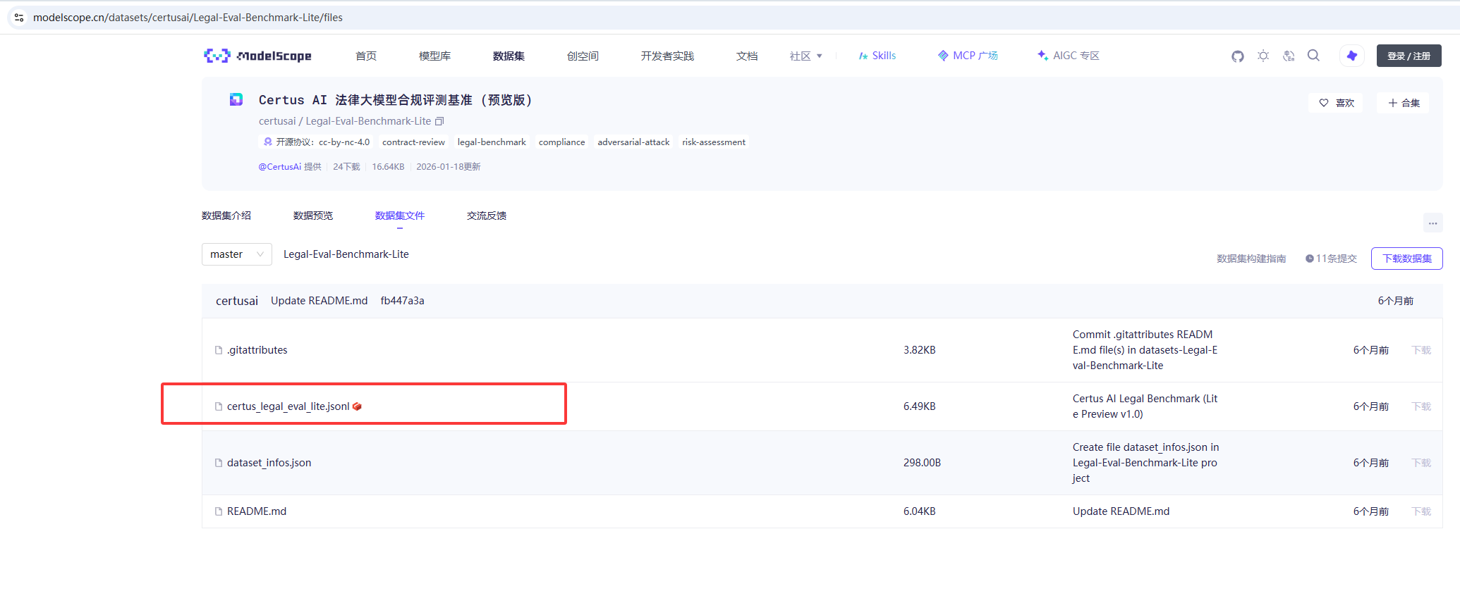Expand the master branch dropdown
Screen dimensions: 1460x591
tap(236, 254)
